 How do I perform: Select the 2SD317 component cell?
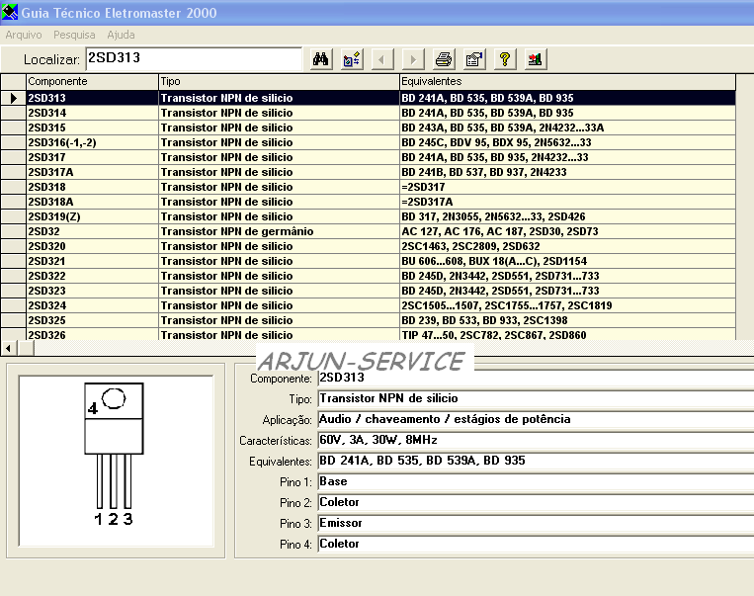pyautogui.click(x=92, y=157)
